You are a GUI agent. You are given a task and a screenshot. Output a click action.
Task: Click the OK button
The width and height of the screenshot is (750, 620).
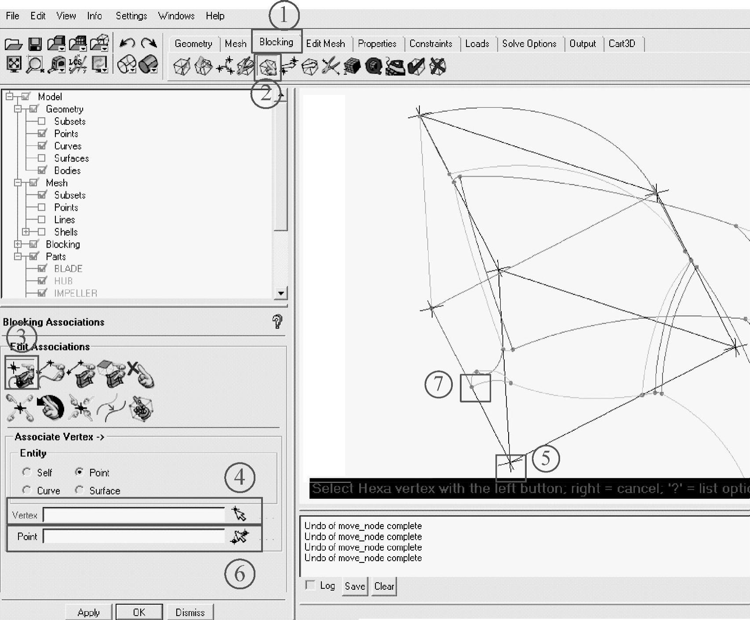(139, 612)
